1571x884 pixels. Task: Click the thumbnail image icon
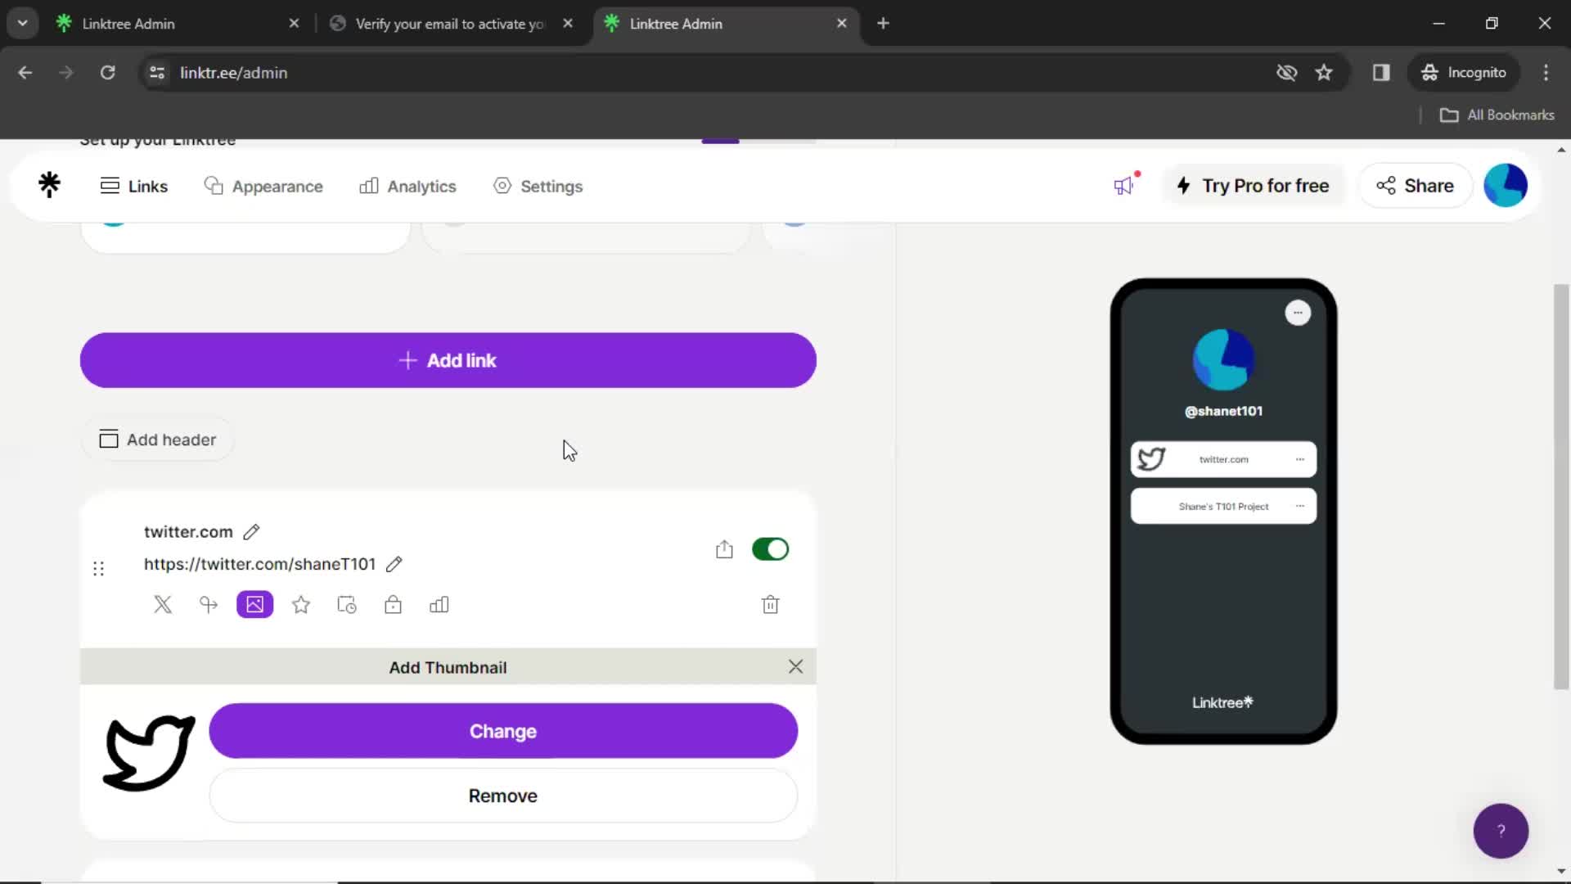pyautogui.click(x=254, y=605)
